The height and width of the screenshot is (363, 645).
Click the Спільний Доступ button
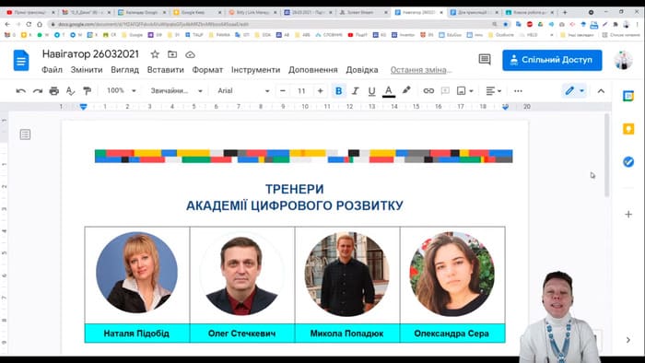point(552,60)
